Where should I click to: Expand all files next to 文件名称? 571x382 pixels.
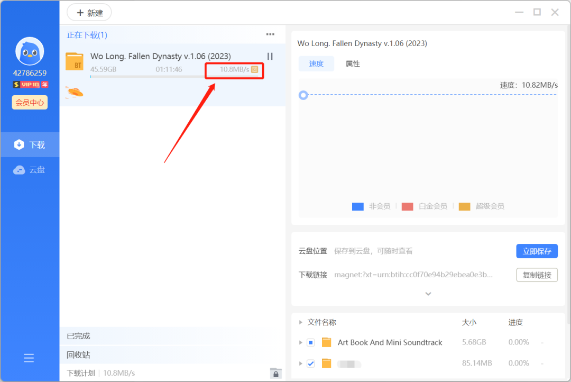[300, 322]
